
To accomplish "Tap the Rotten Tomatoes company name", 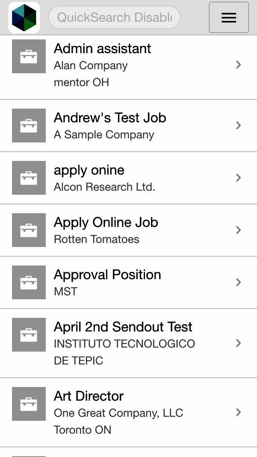I will pos(96,239).
